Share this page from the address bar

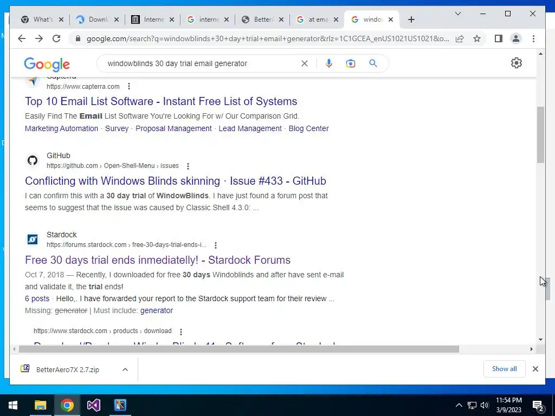[x=460, y=38]
